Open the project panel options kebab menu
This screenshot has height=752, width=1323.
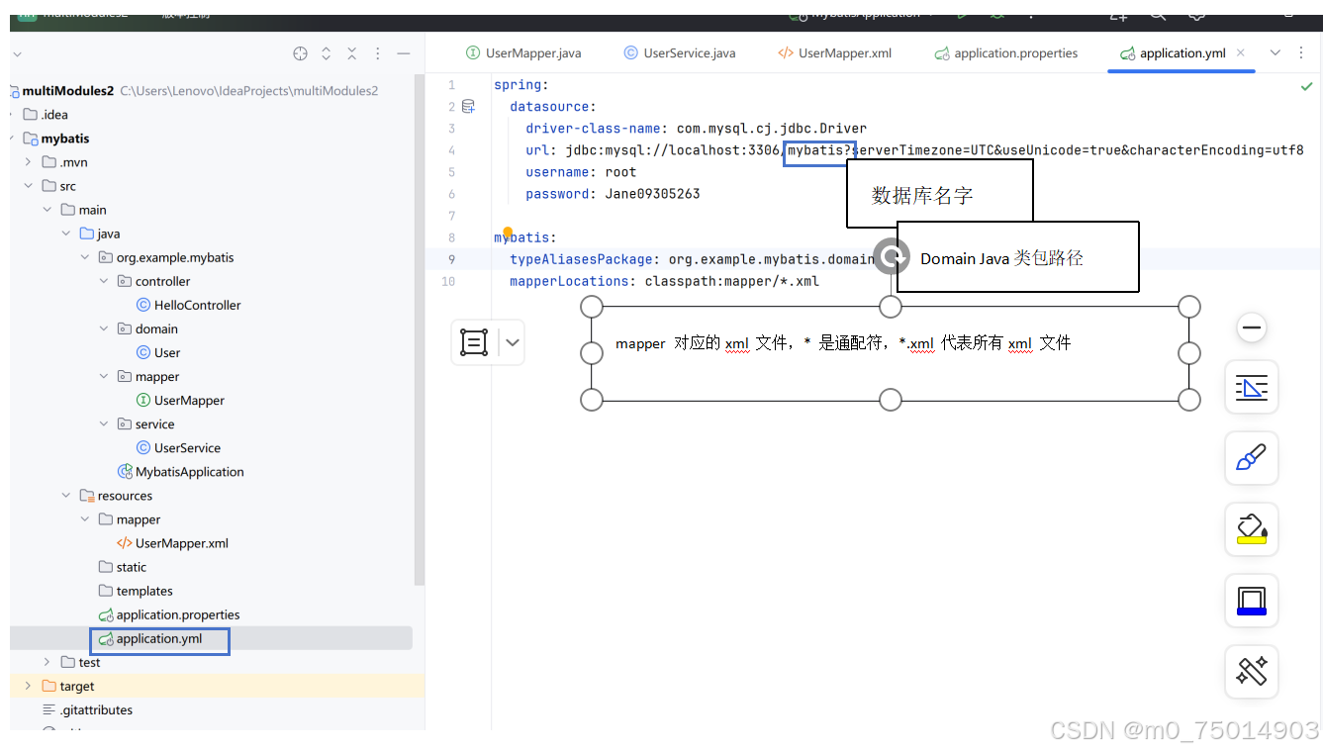pos(378,54)
